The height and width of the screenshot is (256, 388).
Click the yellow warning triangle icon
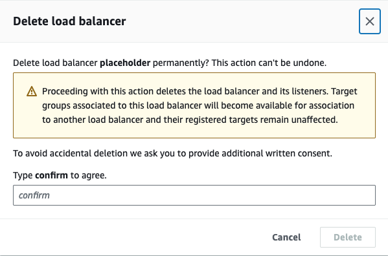(32, 91)
